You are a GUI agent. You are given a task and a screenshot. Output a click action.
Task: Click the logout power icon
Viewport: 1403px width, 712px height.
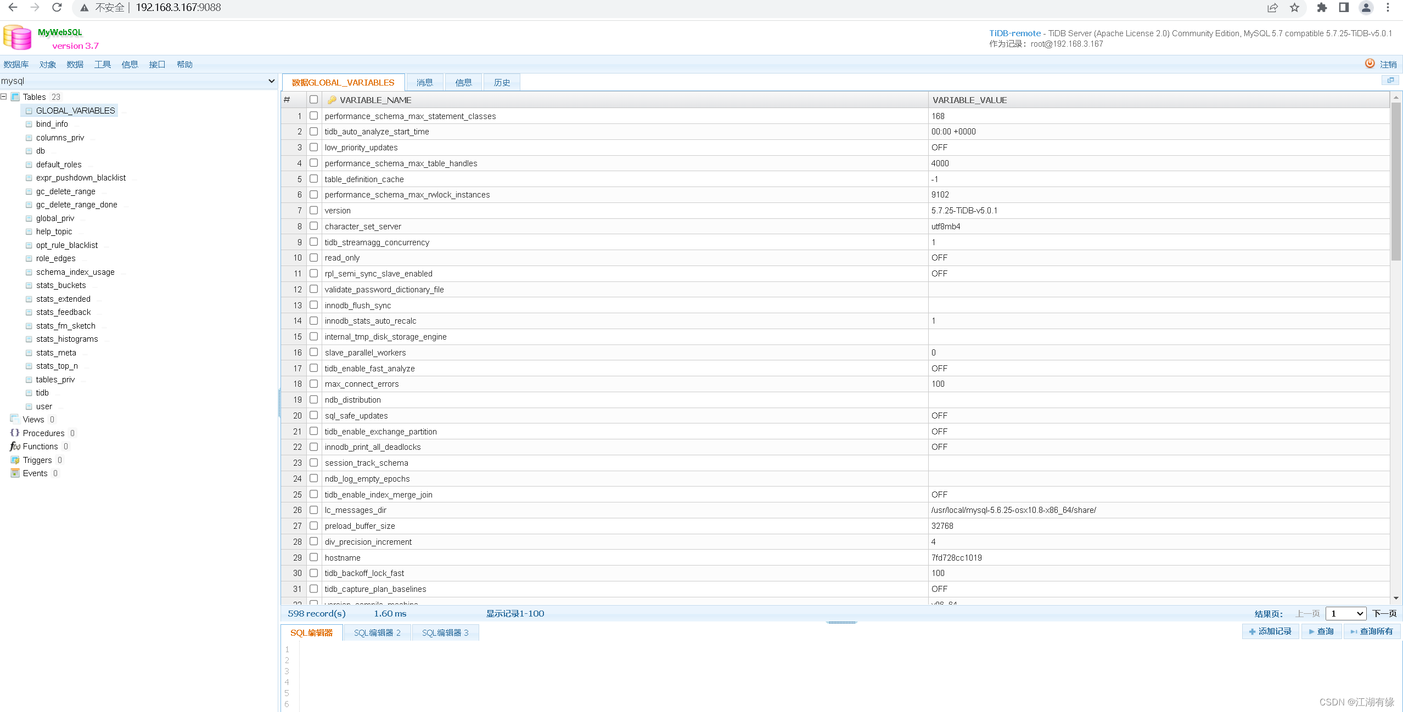coord(1370,63)
